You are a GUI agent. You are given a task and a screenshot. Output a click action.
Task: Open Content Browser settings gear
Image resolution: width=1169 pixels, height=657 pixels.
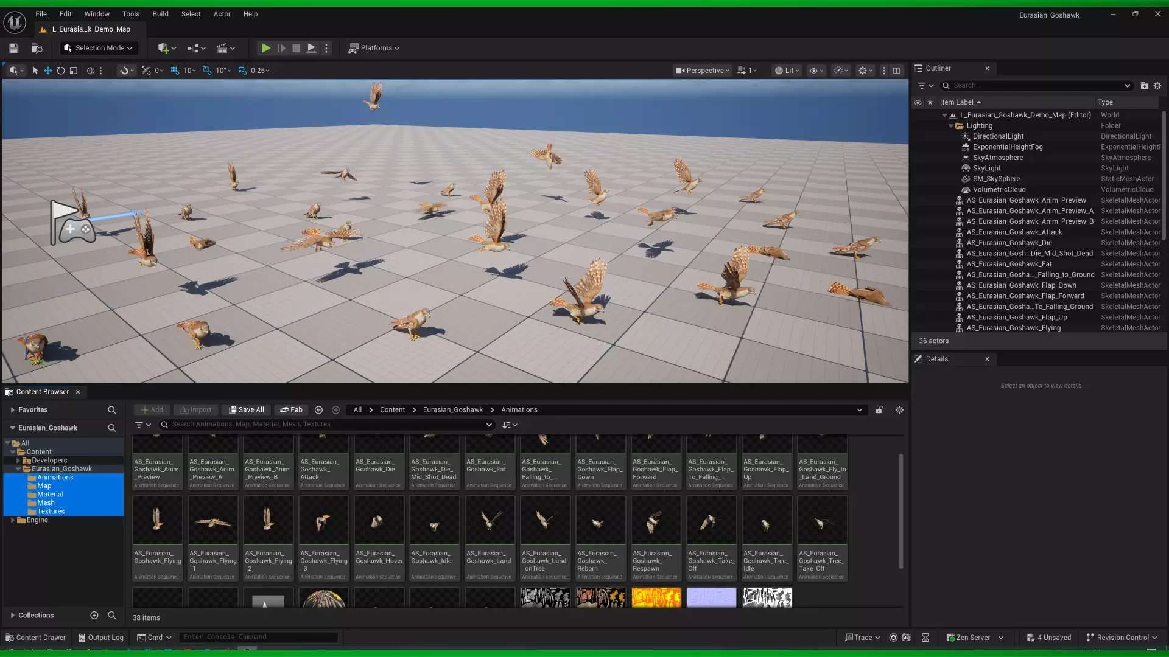pyautogui.click(x=899, y=410)
